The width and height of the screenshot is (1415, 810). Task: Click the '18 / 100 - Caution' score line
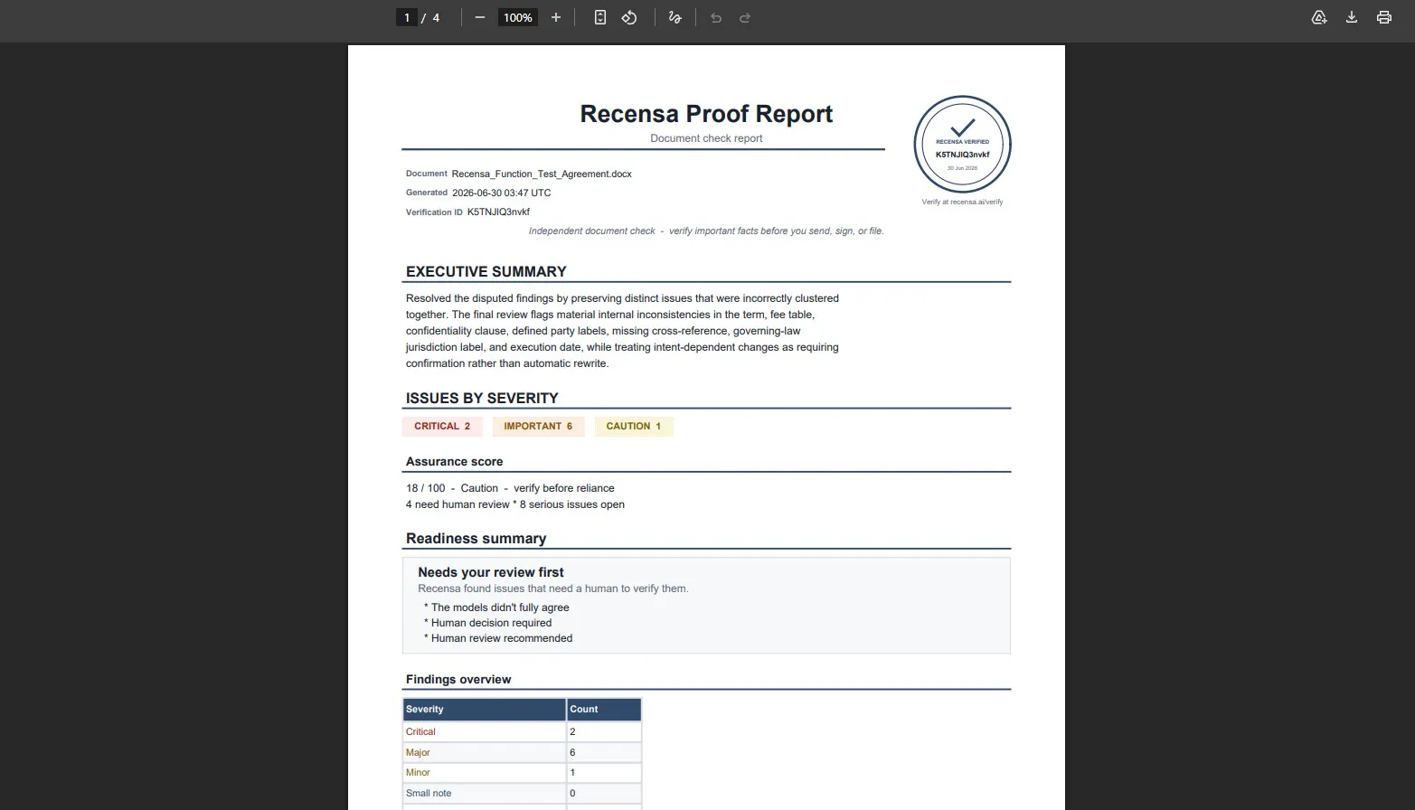point(510,488)
